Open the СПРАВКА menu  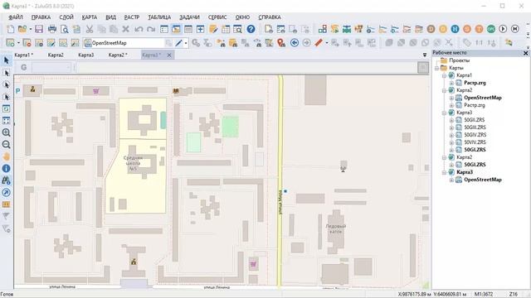(x=270, y=17)
